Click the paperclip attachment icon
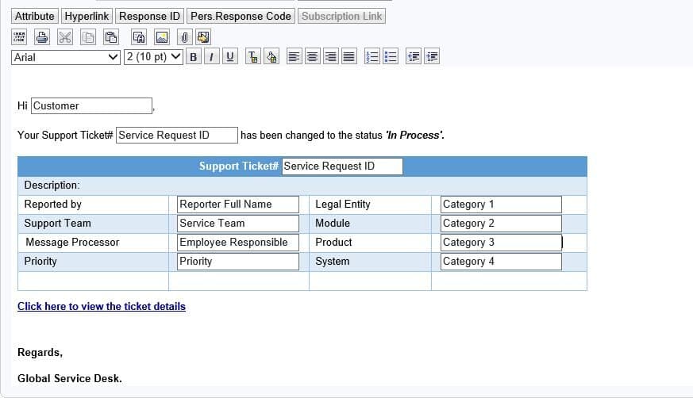 183,36
